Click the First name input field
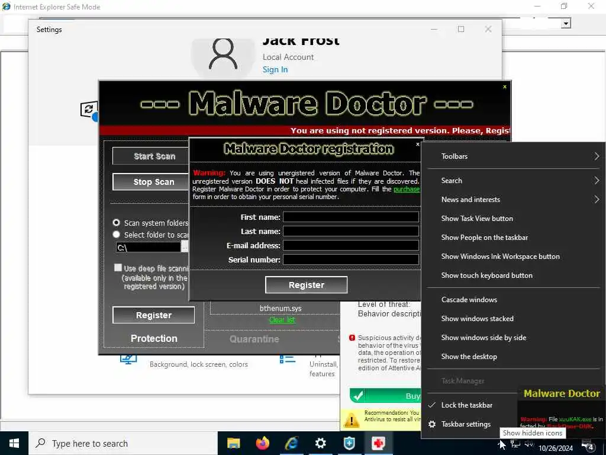606x455 pixels. [x=351, y=217]
